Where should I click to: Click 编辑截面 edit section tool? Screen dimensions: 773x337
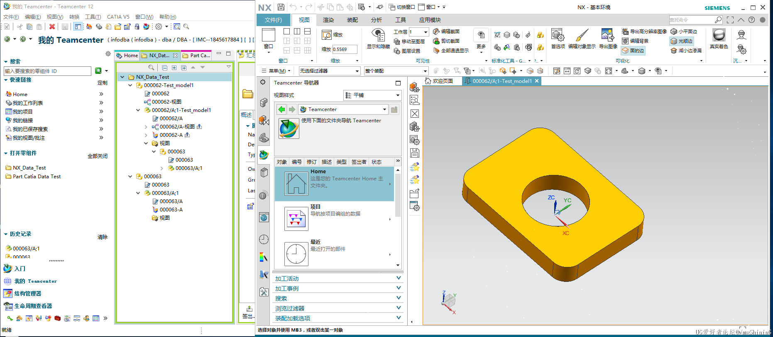pyautogui.click(x=446, y=32)
